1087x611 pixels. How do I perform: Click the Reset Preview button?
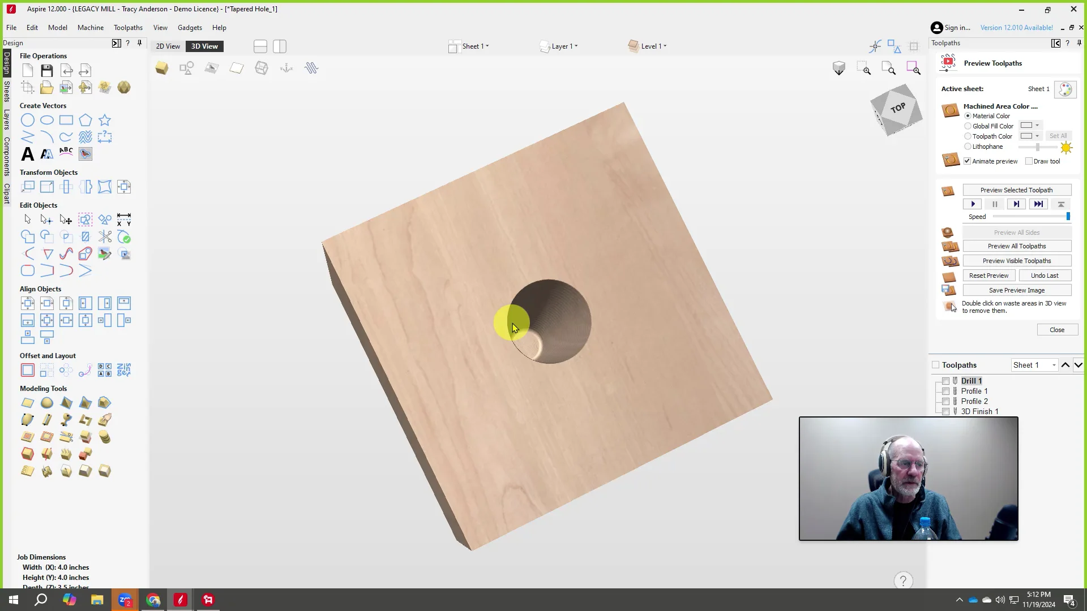988,276
